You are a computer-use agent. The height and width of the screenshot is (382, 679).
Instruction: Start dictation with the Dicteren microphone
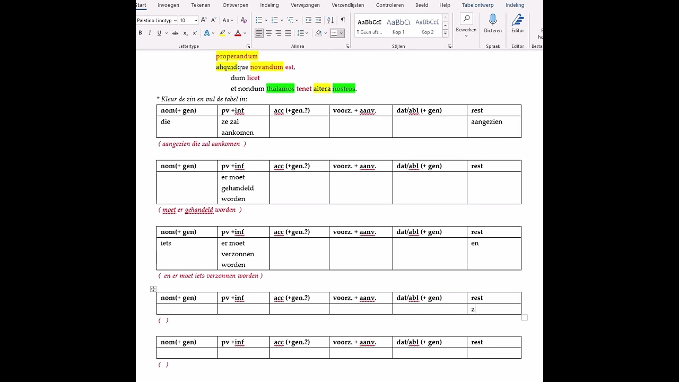click(x=493, y=23)
